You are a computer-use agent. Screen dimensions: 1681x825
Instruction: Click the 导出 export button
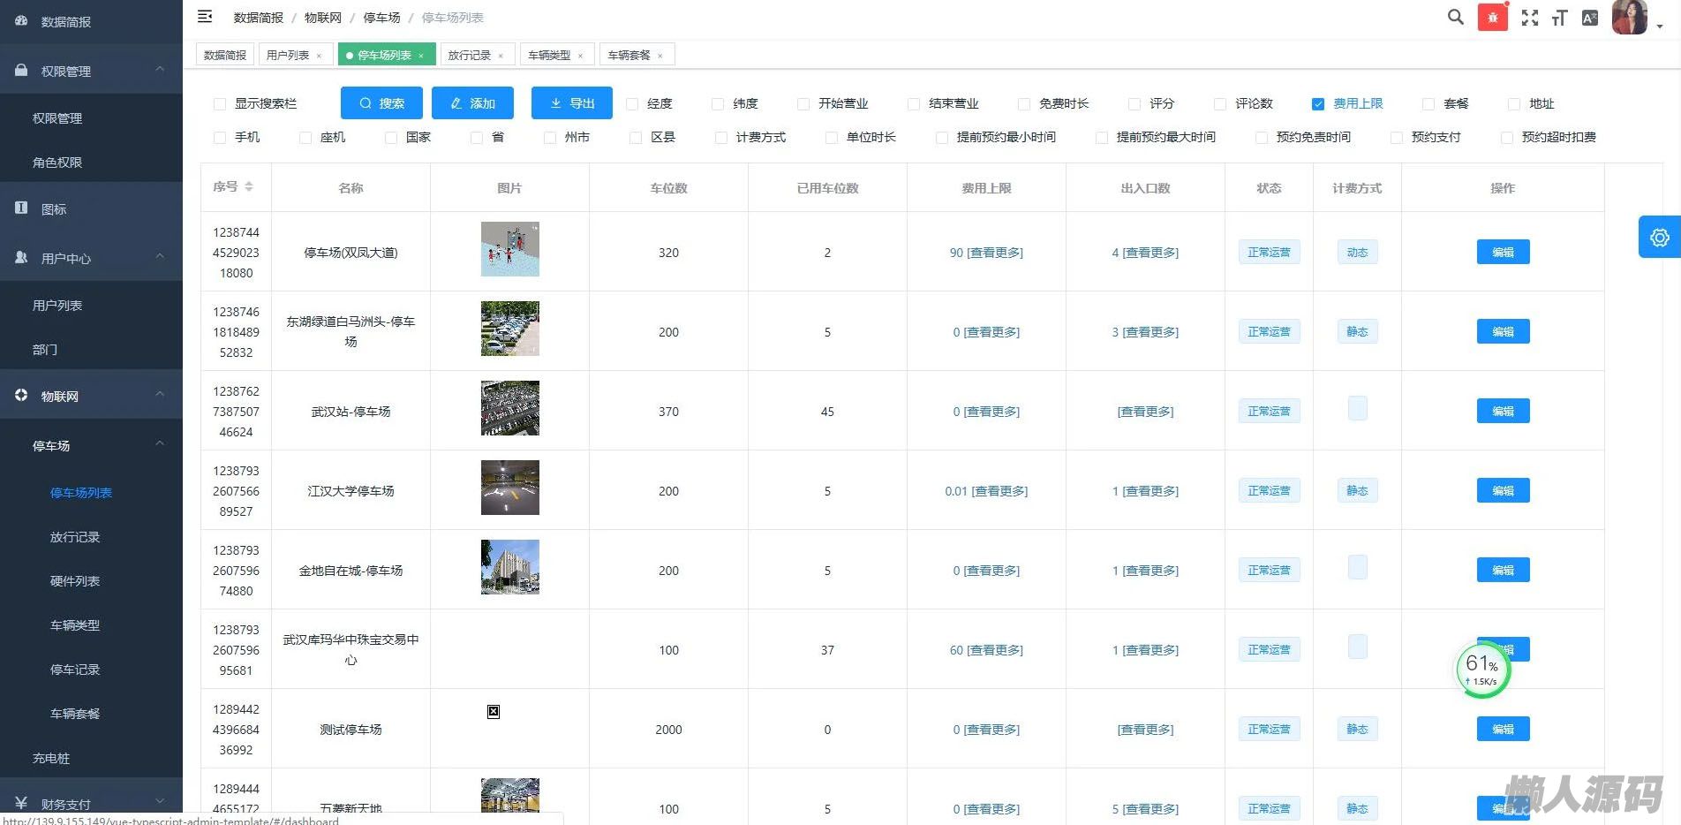click(x=571, y=103)
